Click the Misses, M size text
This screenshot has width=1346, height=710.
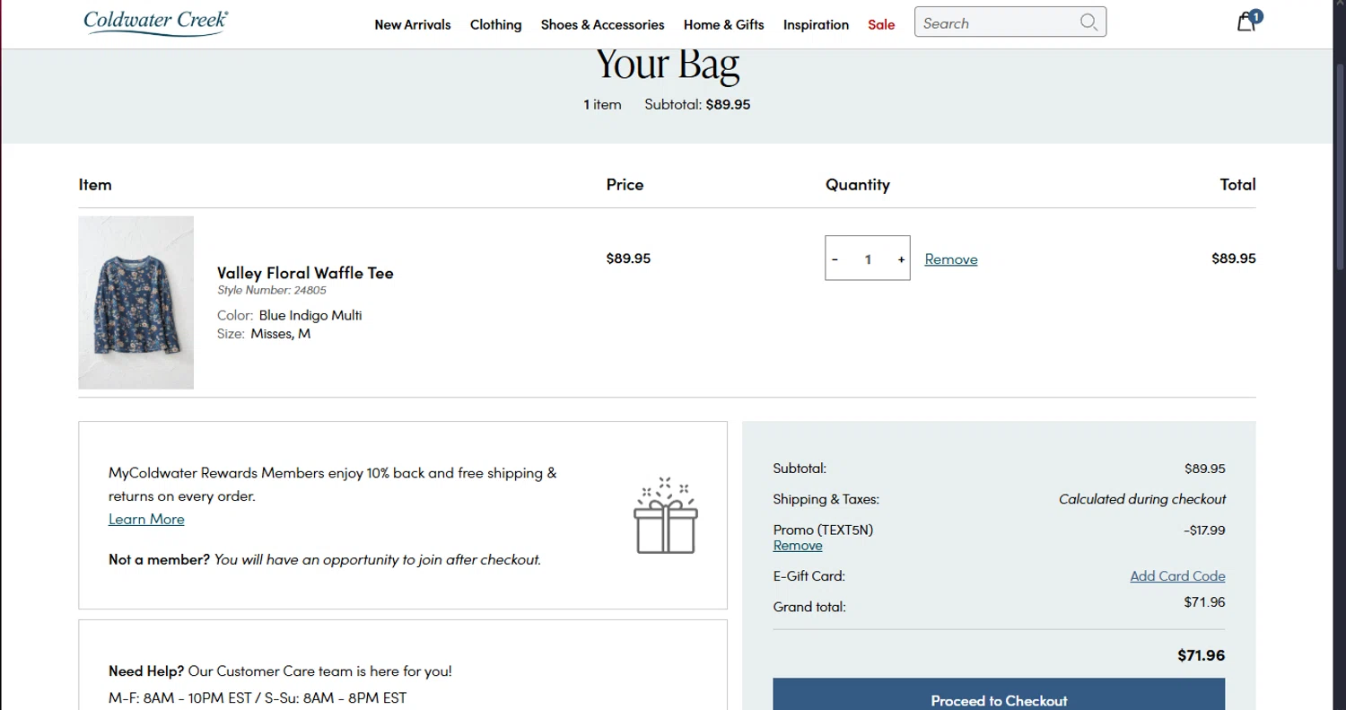coord(281,334)
